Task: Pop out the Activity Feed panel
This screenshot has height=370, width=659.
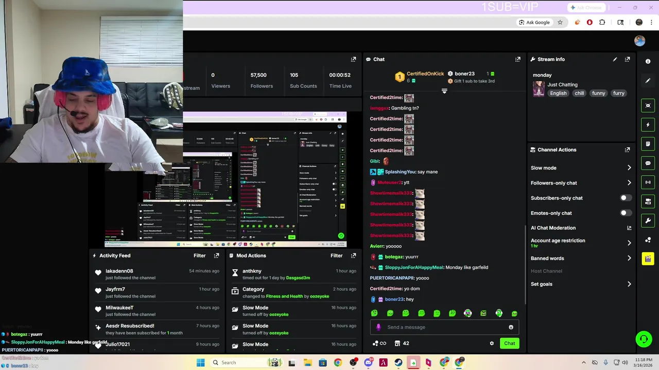Action: pos(216,255)
